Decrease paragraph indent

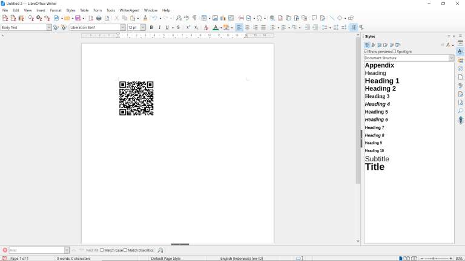click(315, 27)
